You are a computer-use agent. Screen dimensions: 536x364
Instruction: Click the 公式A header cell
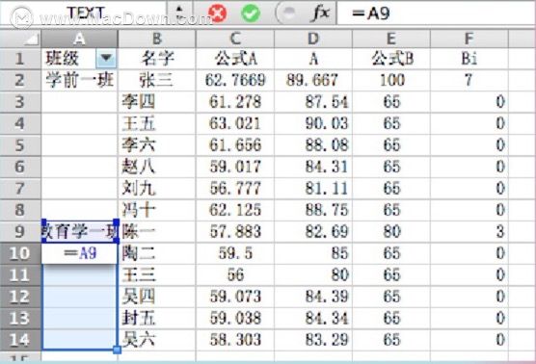click(235, 59)
